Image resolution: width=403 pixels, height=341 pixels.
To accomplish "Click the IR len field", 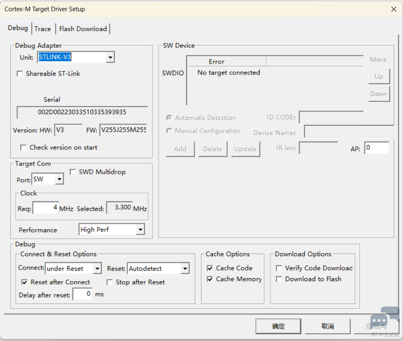I will (319, 148).
